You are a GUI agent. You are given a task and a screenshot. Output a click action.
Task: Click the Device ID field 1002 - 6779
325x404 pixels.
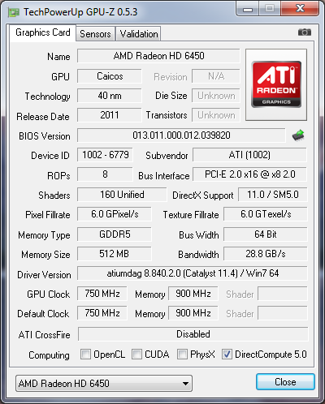point(106,155)
